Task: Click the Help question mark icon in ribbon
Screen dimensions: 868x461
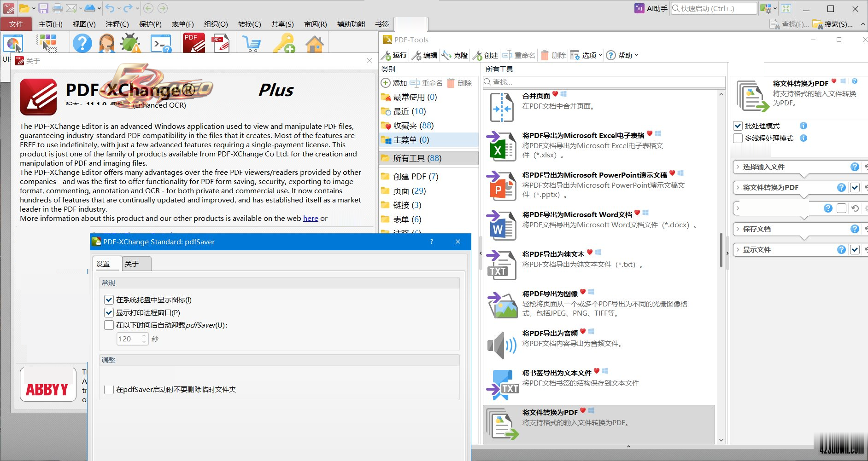Action: (82, 43)
